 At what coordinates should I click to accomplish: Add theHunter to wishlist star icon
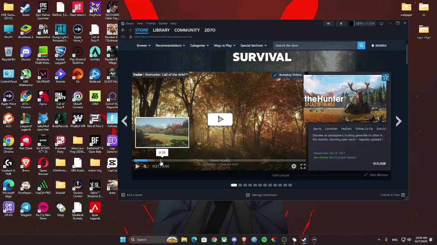385,77
